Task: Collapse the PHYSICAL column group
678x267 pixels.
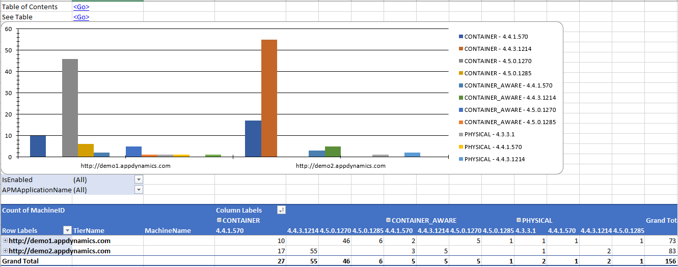Action: [519, 220]
